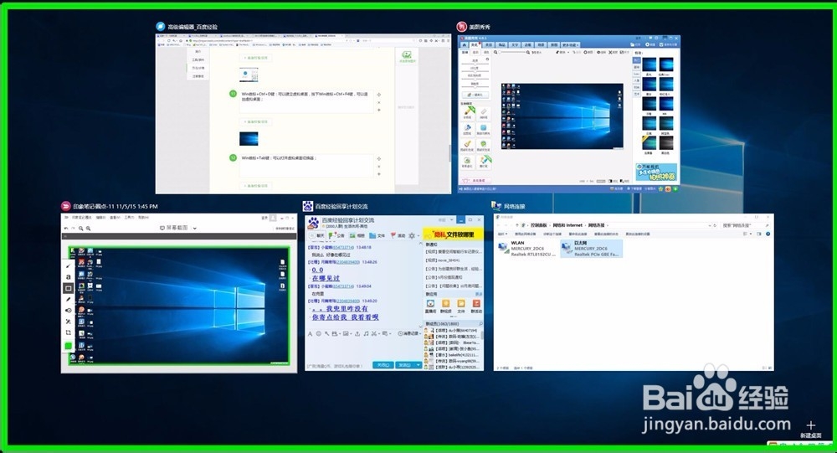Open 直播间 group app icon

[430, 306]
